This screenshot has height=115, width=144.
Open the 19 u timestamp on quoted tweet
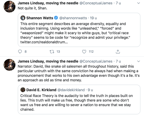93,18
